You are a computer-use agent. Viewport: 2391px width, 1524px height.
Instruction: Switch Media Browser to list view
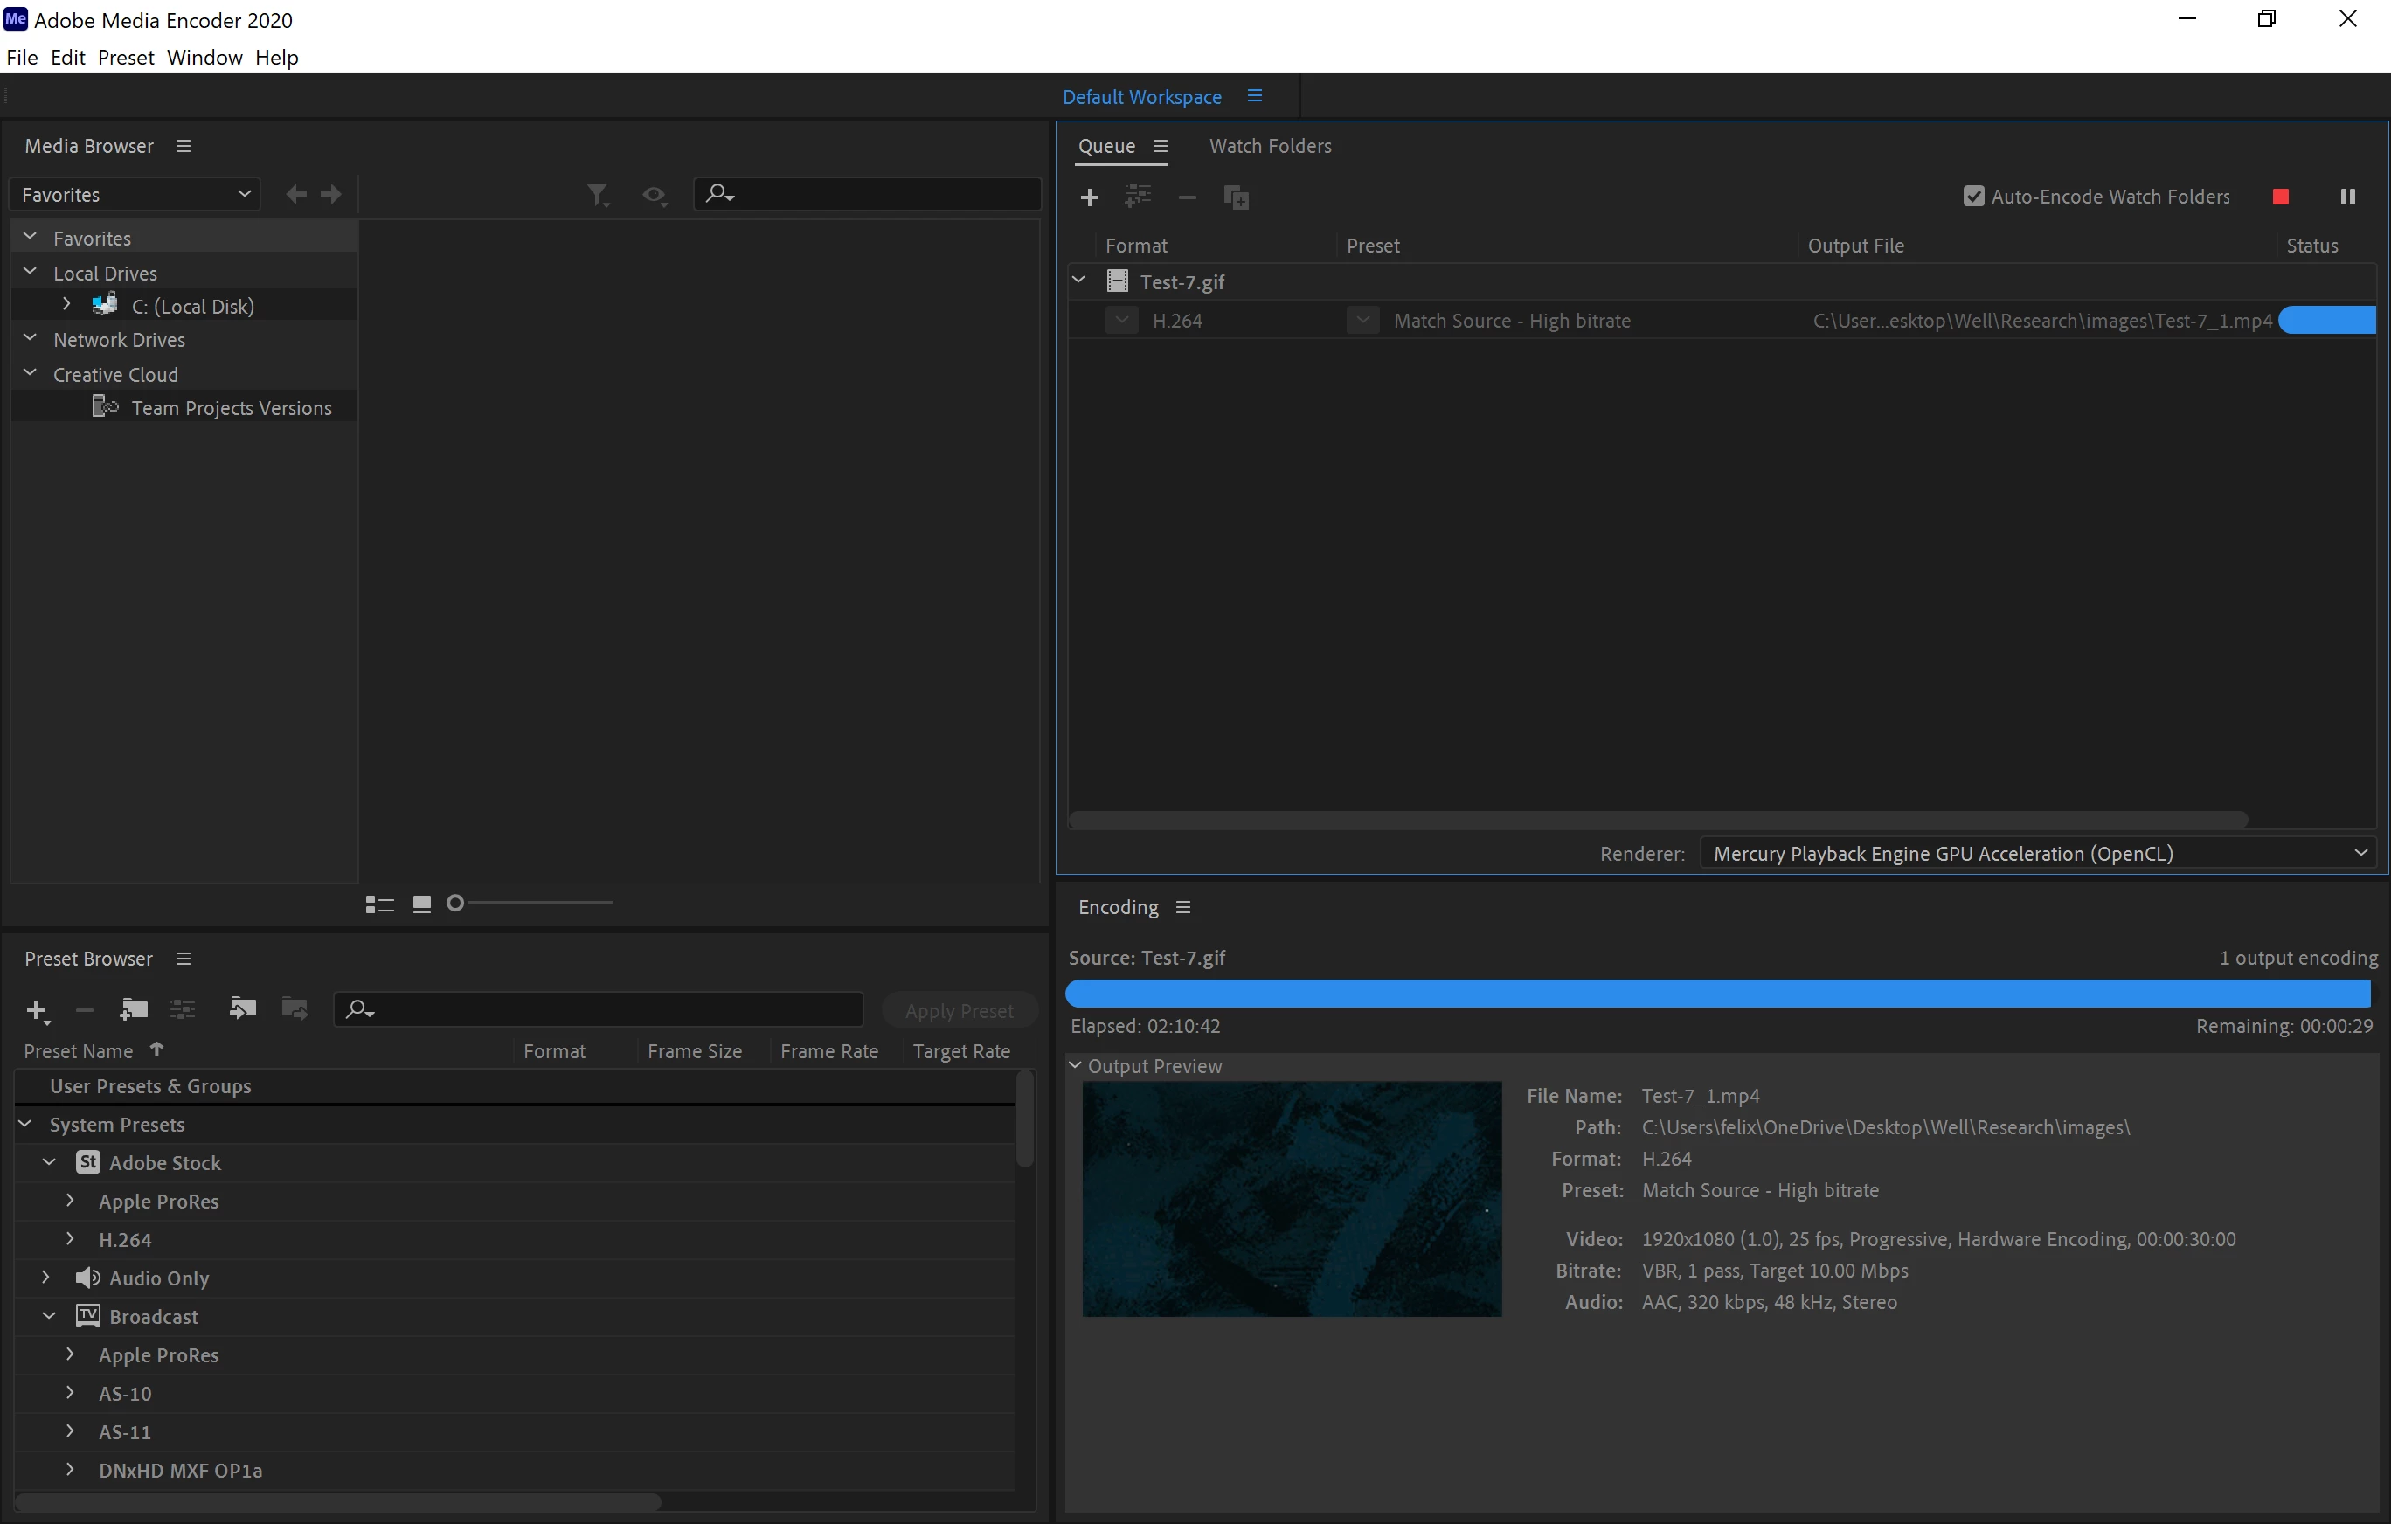[379, 904]
